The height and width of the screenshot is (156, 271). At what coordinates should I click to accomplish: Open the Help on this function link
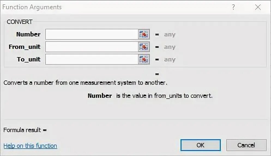[x=30, y=146]
